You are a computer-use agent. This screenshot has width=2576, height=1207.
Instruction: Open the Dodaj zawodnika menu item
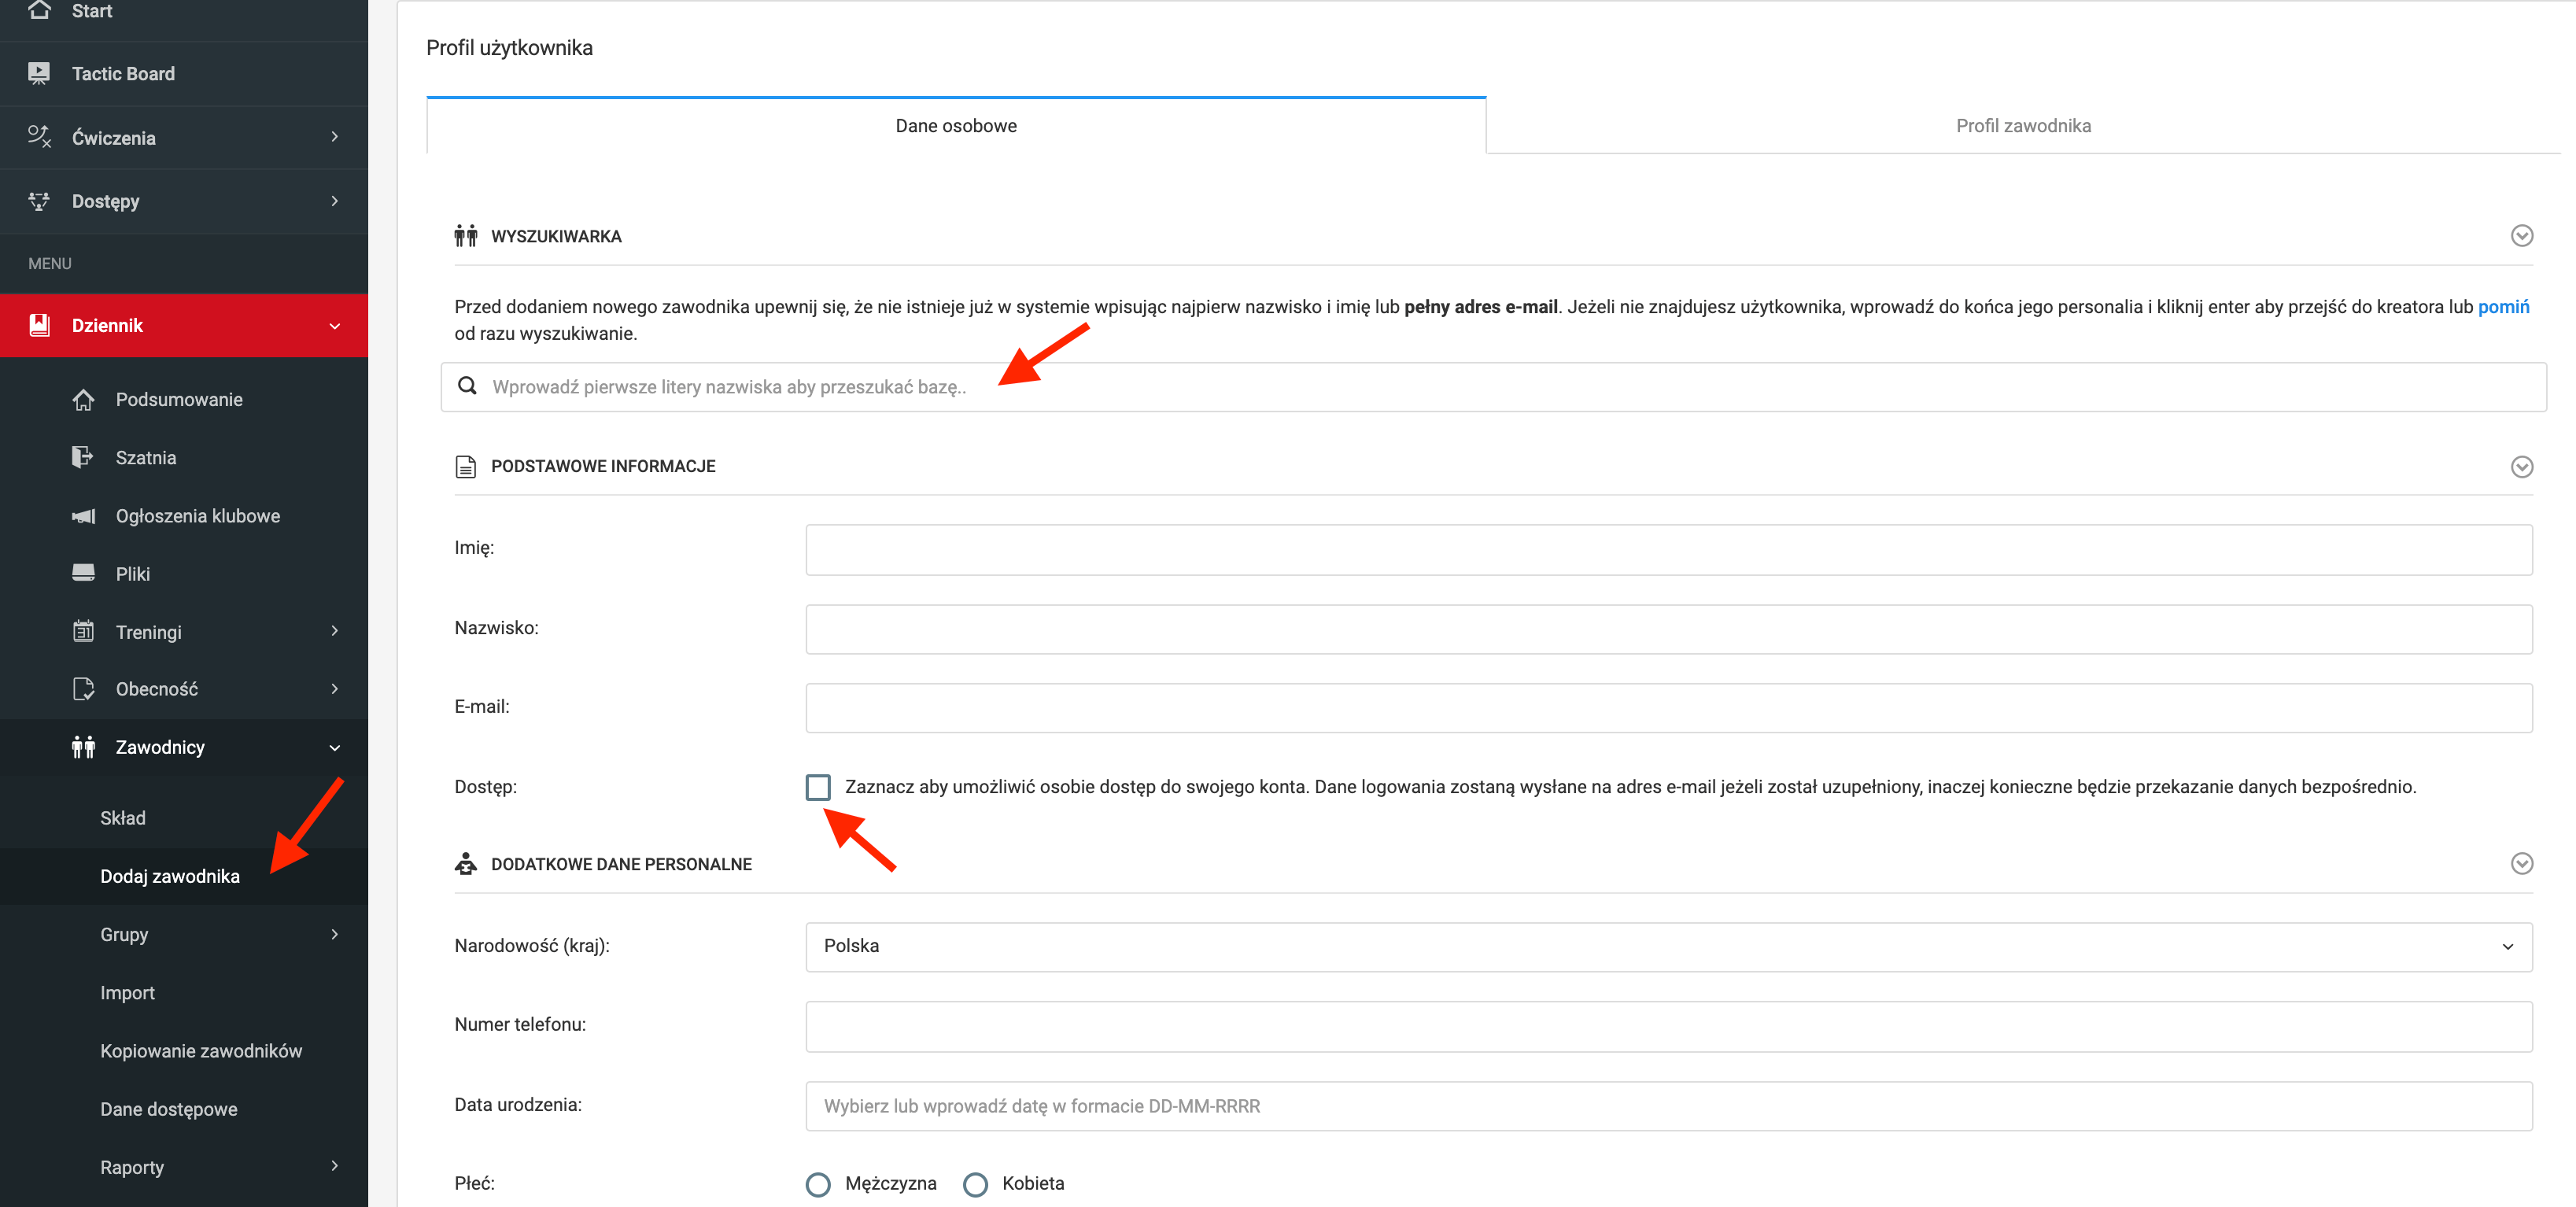(x=170, y=876)
